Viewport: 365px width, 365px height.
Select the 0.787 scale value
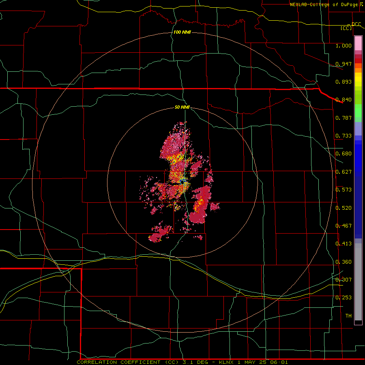pyautogui.click(x=344, y=118)
